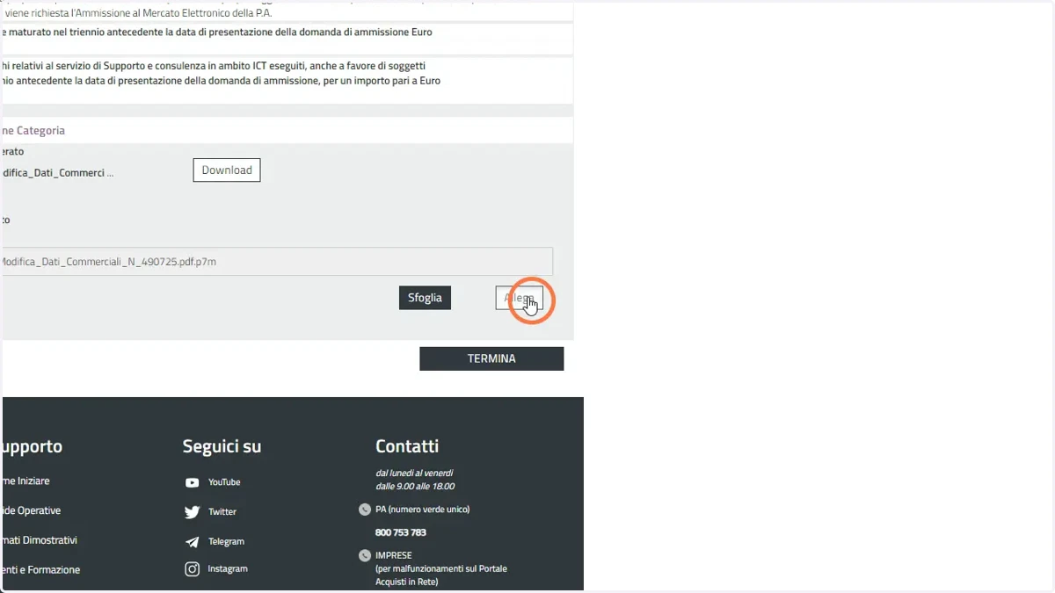The width and height of the screenshot is (1055, 593).
Task: Click the Dati_Commerci file name beside Download
Action: [58, 173]
